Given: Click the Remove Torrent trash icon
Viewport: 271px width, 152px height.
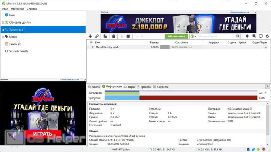Looking at the screenshot, I should point(113,37).
